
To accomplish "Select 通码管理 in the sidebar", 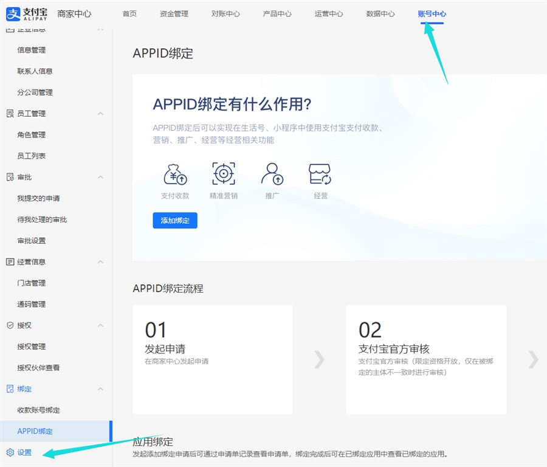I will point(32,304).
